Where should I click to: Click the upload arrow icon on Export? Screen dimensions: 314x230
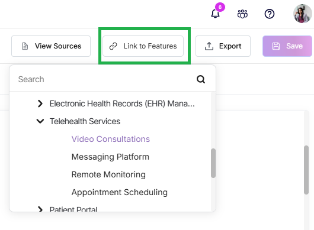[209, 46]
